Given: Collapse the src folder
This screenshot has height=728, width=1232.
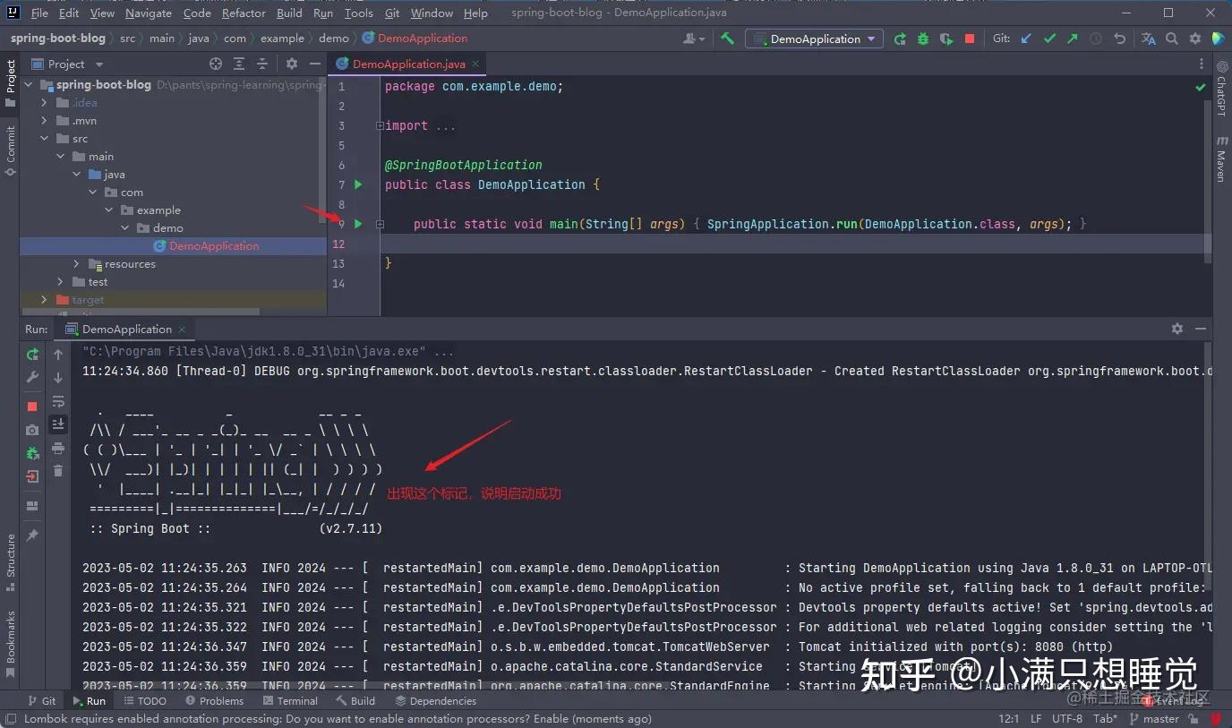Looking at the screenshot, I should coord(44,139).
